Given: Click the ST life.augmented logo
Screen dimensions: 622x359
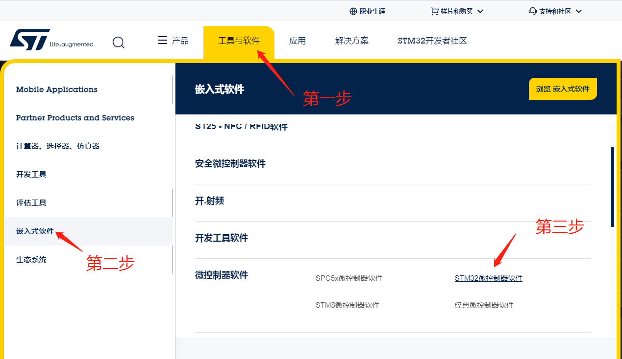Looking at the screenshot, I should coord(51,40).
